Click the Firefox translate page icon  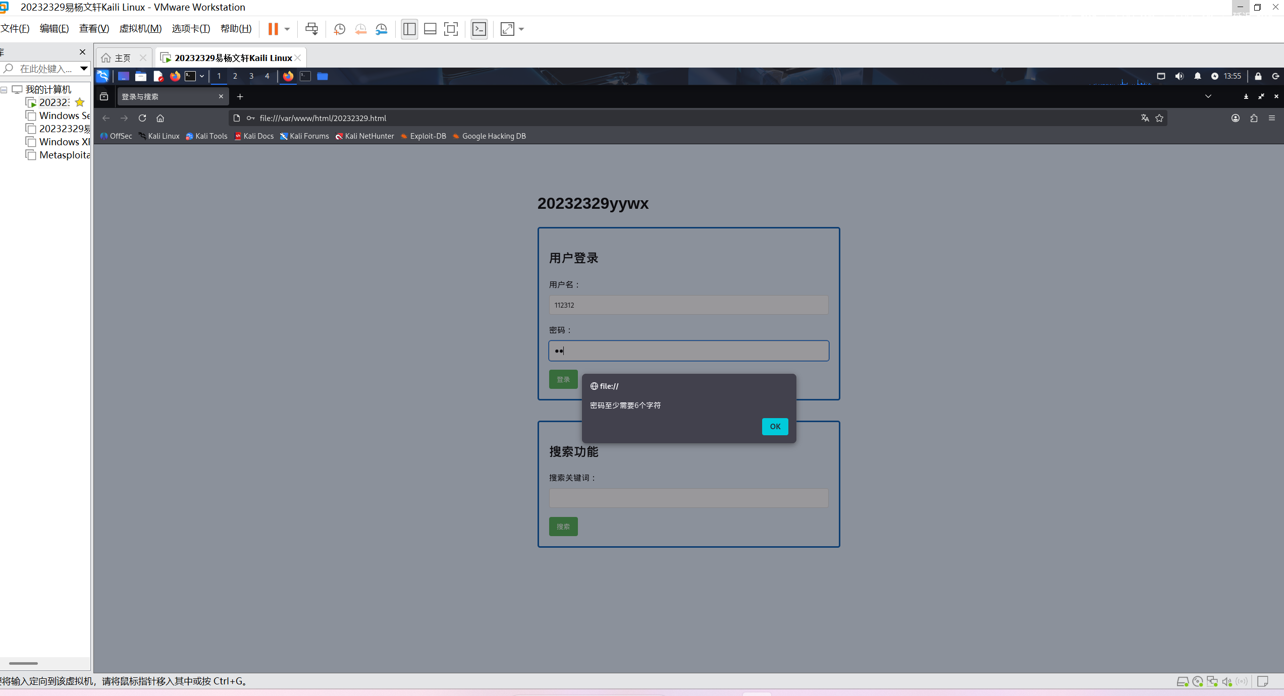tap(1145, 118)
